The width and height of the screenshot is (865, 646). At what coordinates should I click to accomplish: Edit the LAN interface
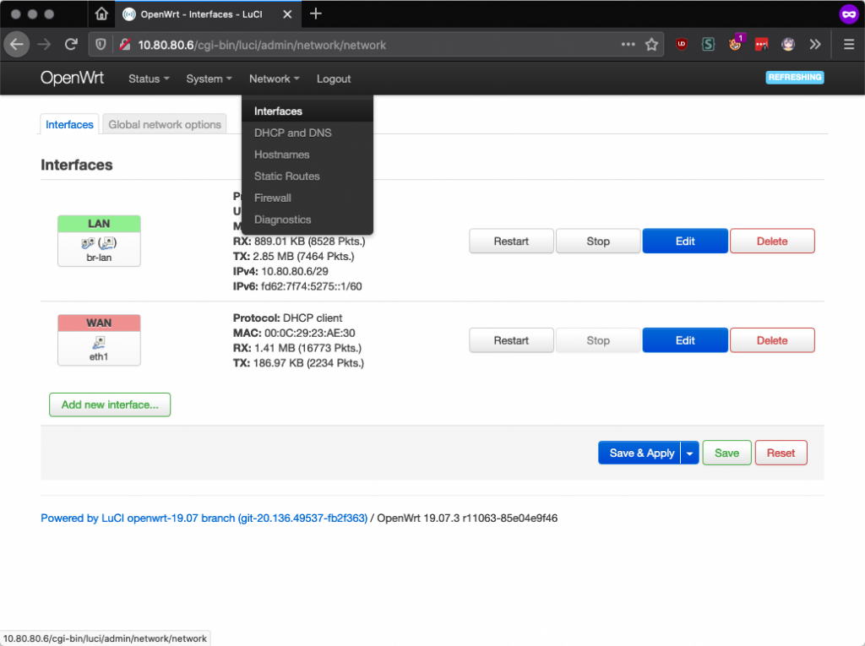pos(685,241)
